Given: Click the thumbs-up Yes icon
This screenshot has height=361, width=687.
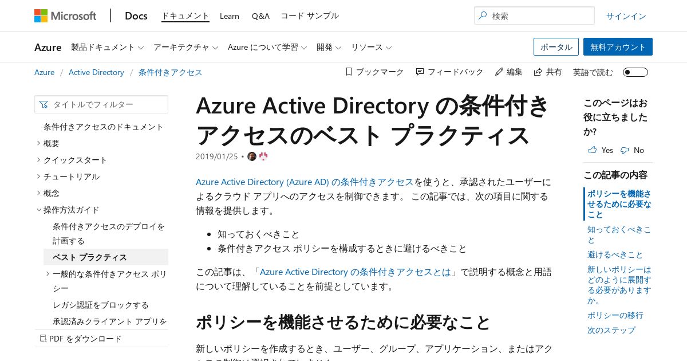Looking at the screenshot, I should pos(592,150).
